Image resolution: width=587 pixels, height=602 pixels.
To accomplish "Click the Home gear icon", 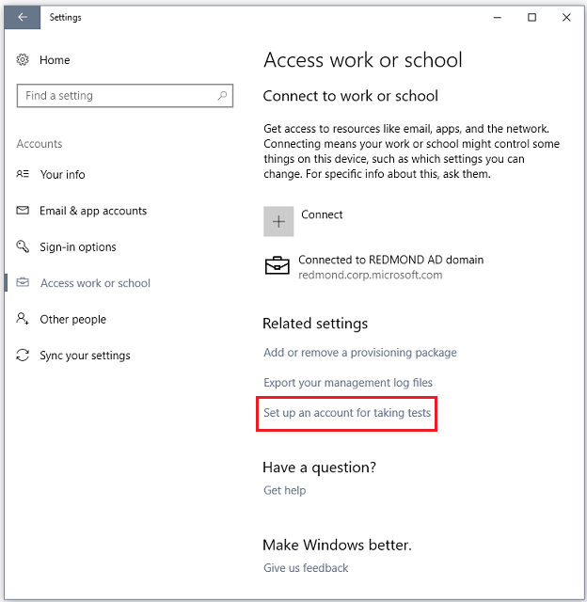I will [23, 60].
